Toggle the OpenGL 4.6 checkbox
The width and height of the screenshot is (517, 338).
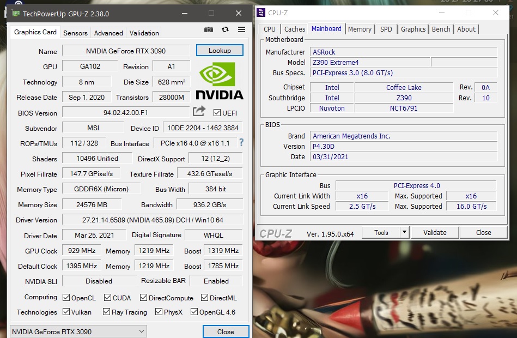click(x=194, y=312)
